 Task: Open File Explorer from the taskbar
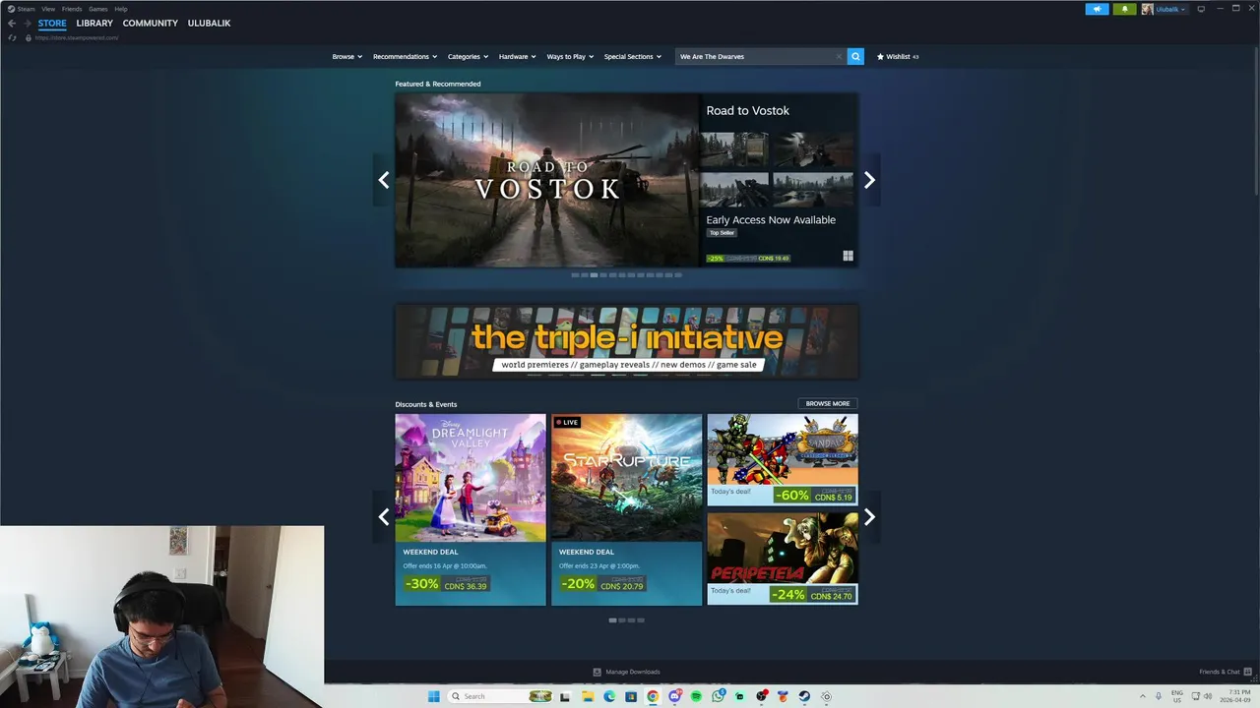pyautogui.click(x=587, y=696)
